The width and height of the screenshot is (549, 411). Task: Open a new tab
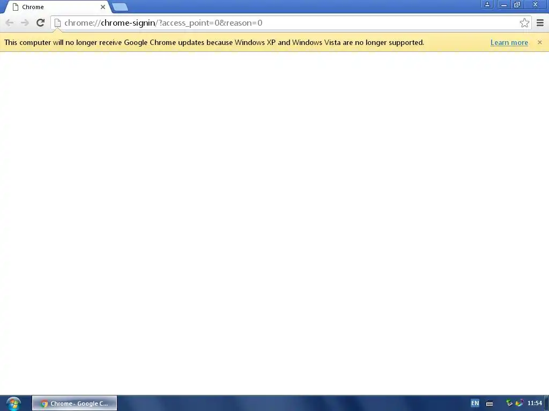(x=120, y=7)
